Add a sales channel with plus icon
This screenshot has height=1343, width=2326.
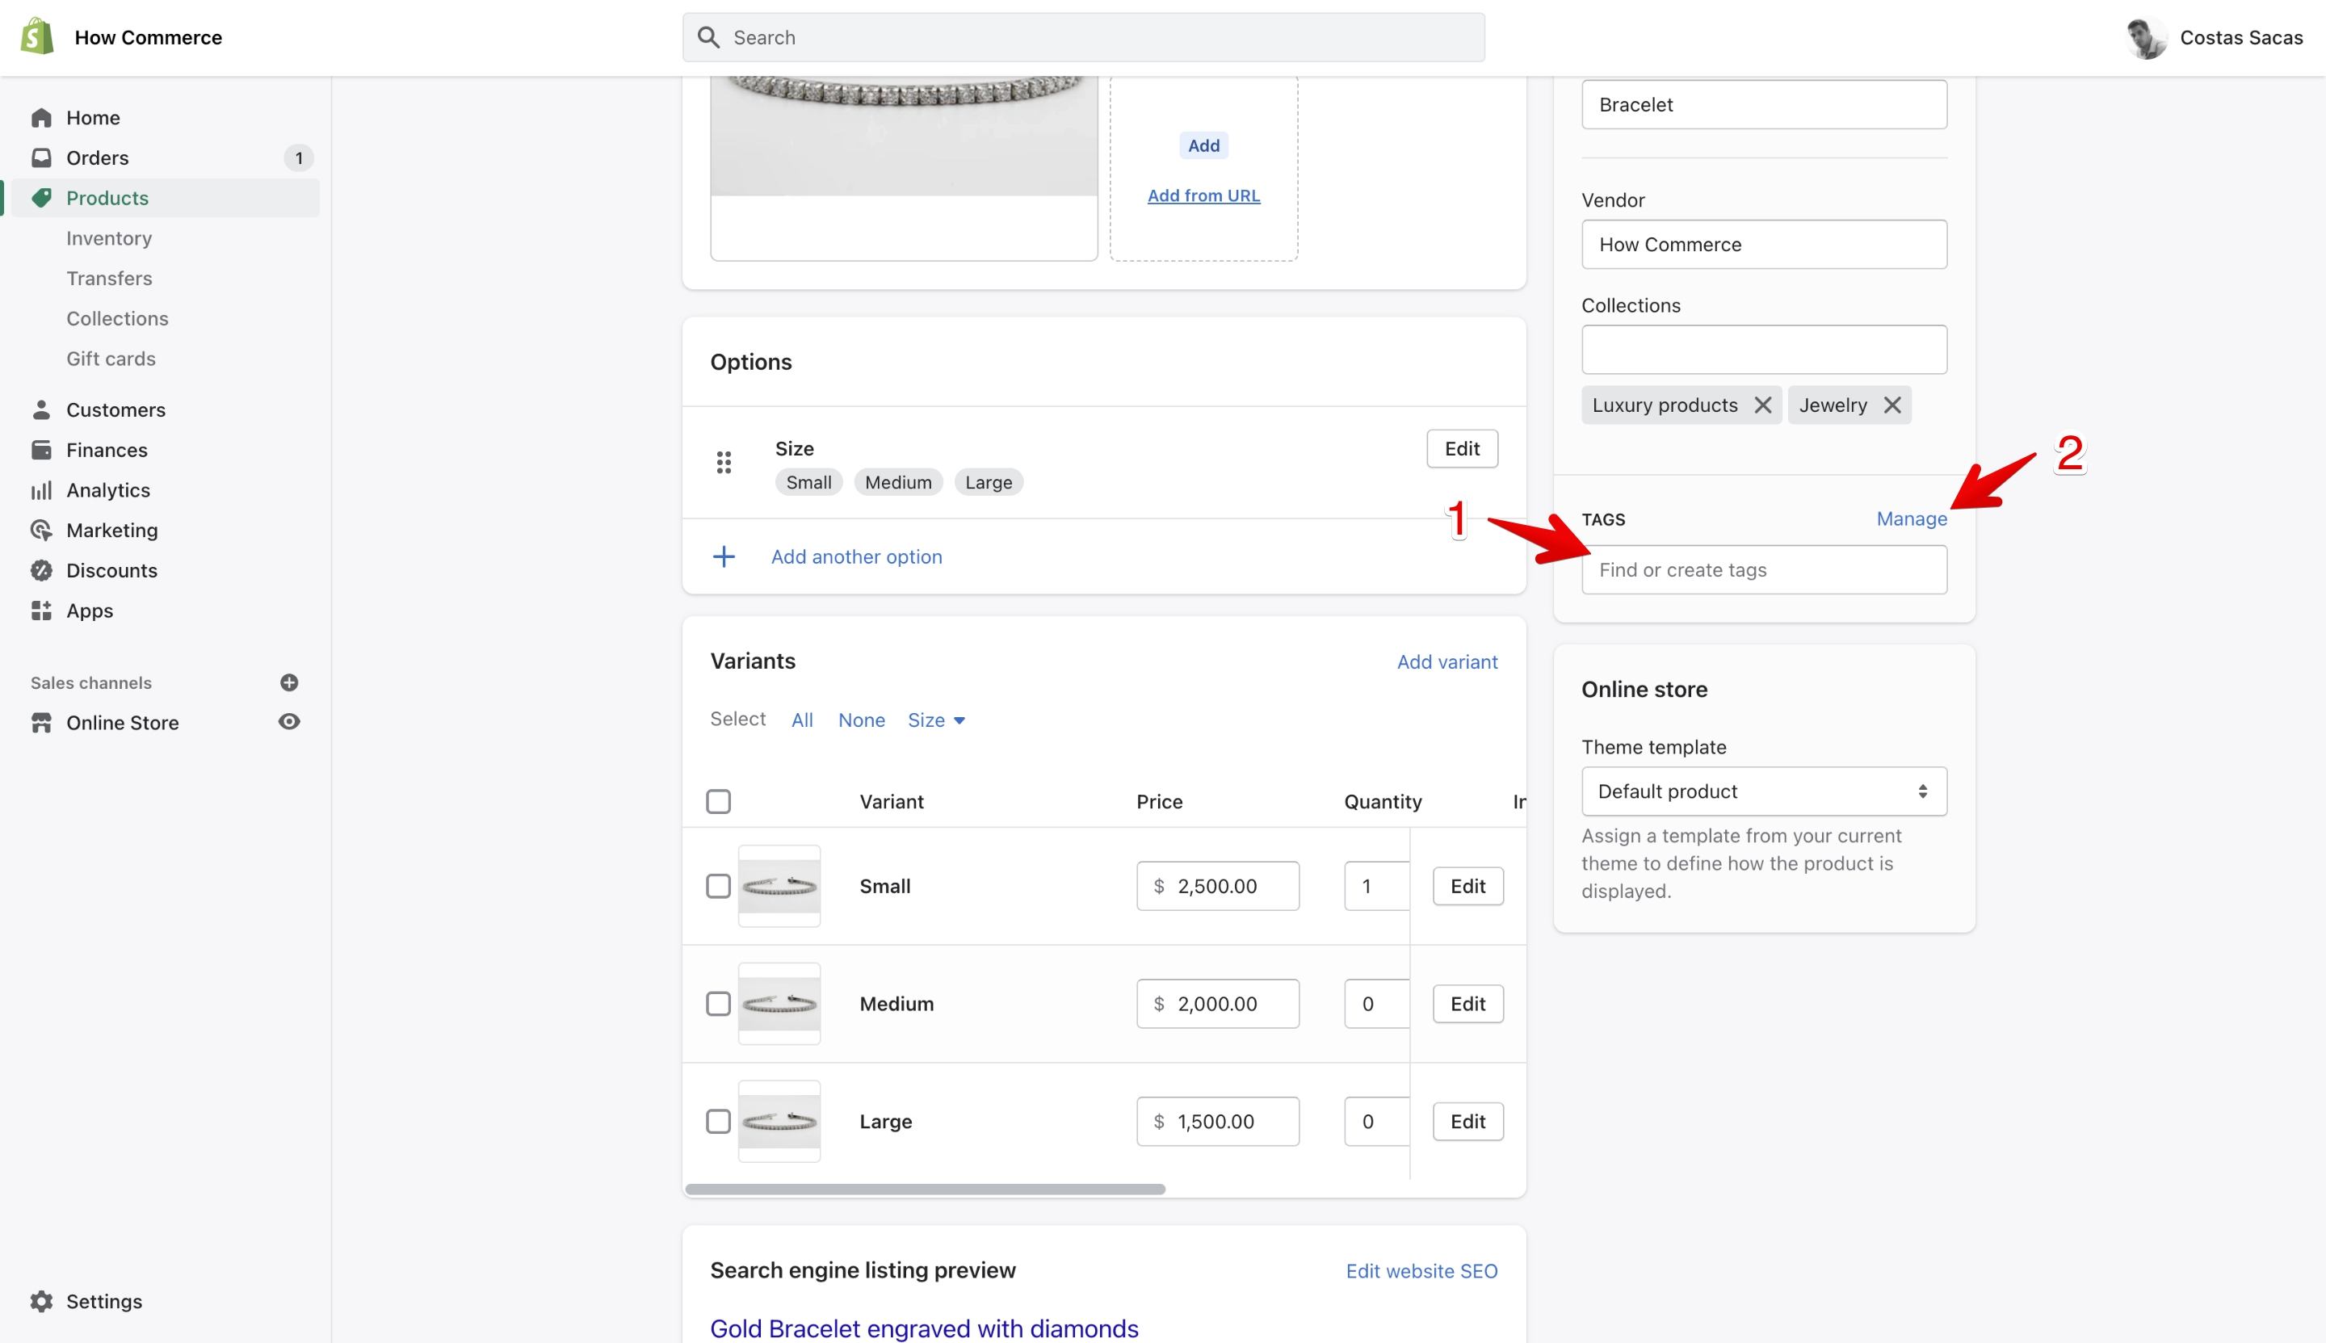point(288,682)
